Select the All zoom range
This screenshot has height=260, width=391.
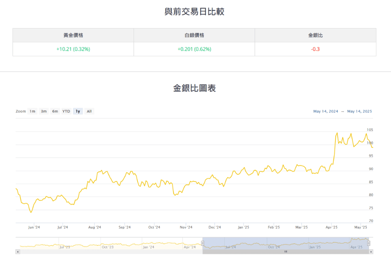(x=89, y=111)
